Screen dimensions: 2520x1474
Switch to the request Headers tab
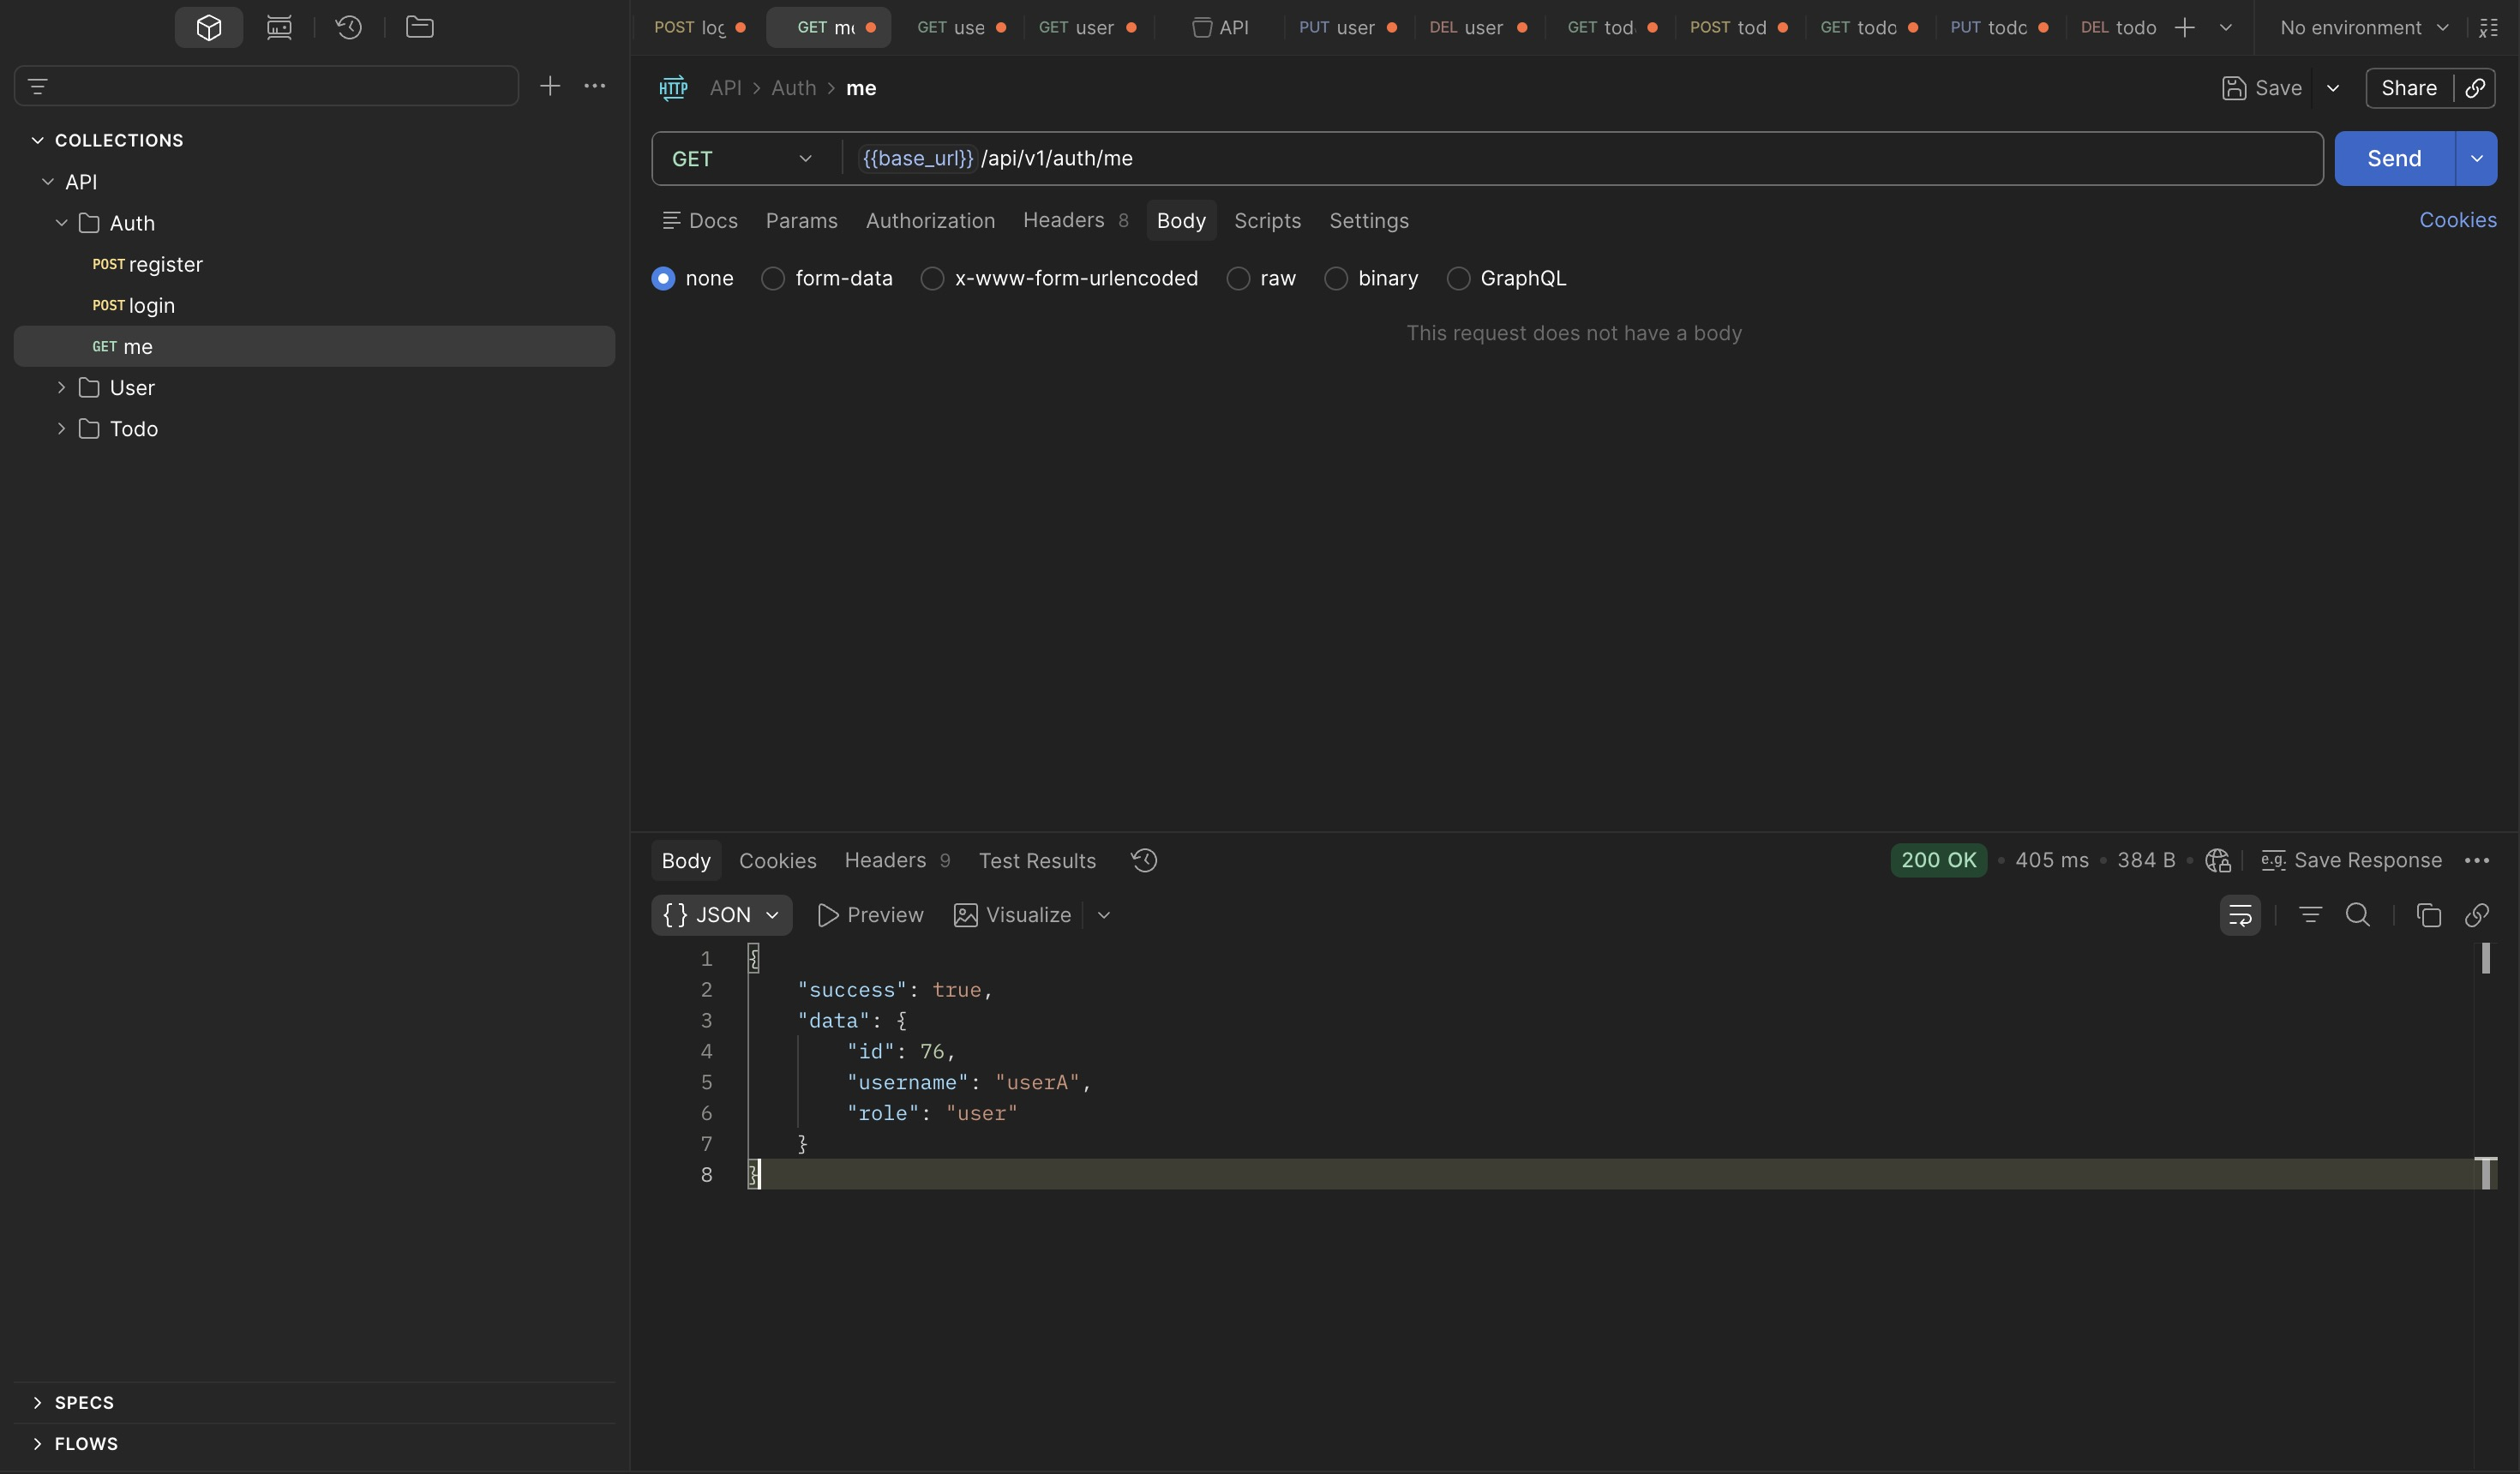(x=1075, y=220)
